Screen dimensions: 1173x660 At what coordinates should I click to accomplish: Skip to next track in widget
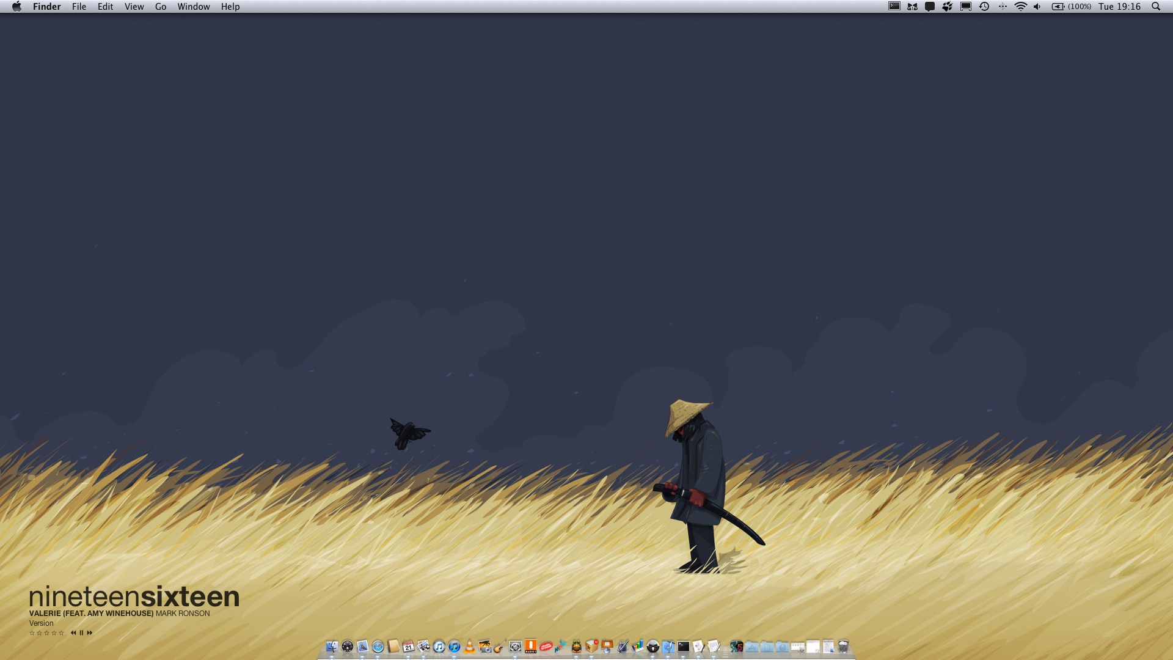click(x=90, y=633)
